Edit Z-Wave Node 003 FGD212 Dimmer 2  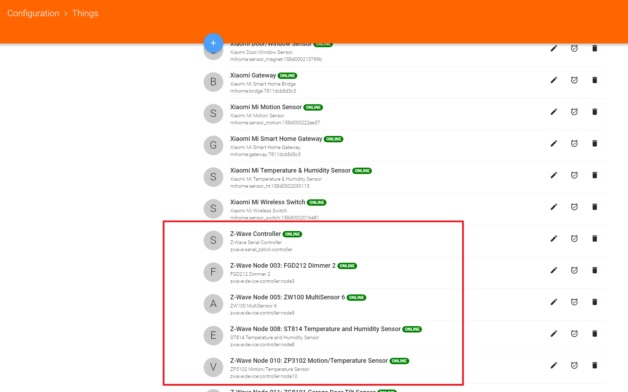pos(554,270)
